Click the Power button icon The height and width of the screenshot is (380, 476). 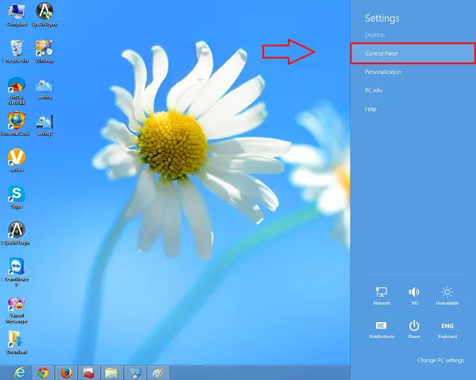[x=414, y=329]
